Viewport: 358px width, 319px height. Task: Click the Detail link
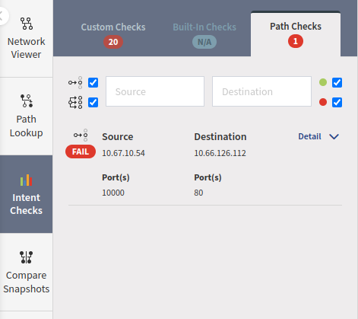[309, 136]
